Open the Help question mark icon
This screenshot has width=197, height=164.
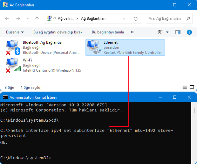[189, 32]
